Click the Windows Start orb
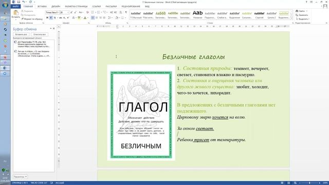Viewport: 329px width, 185px height. click(x=5, y=5)
